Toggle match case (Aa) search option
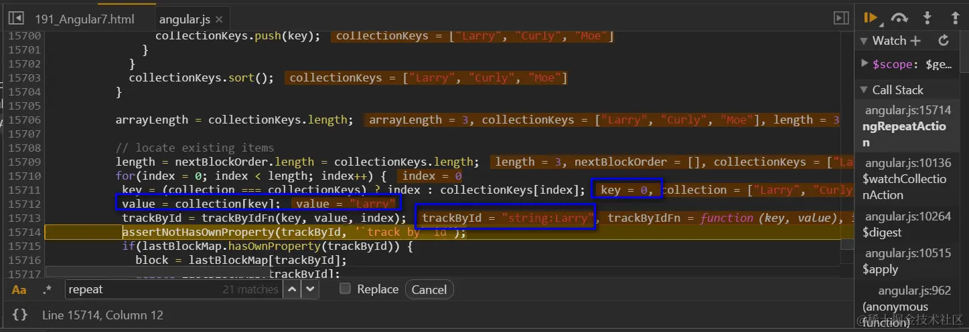 click(x=19, y=289)
